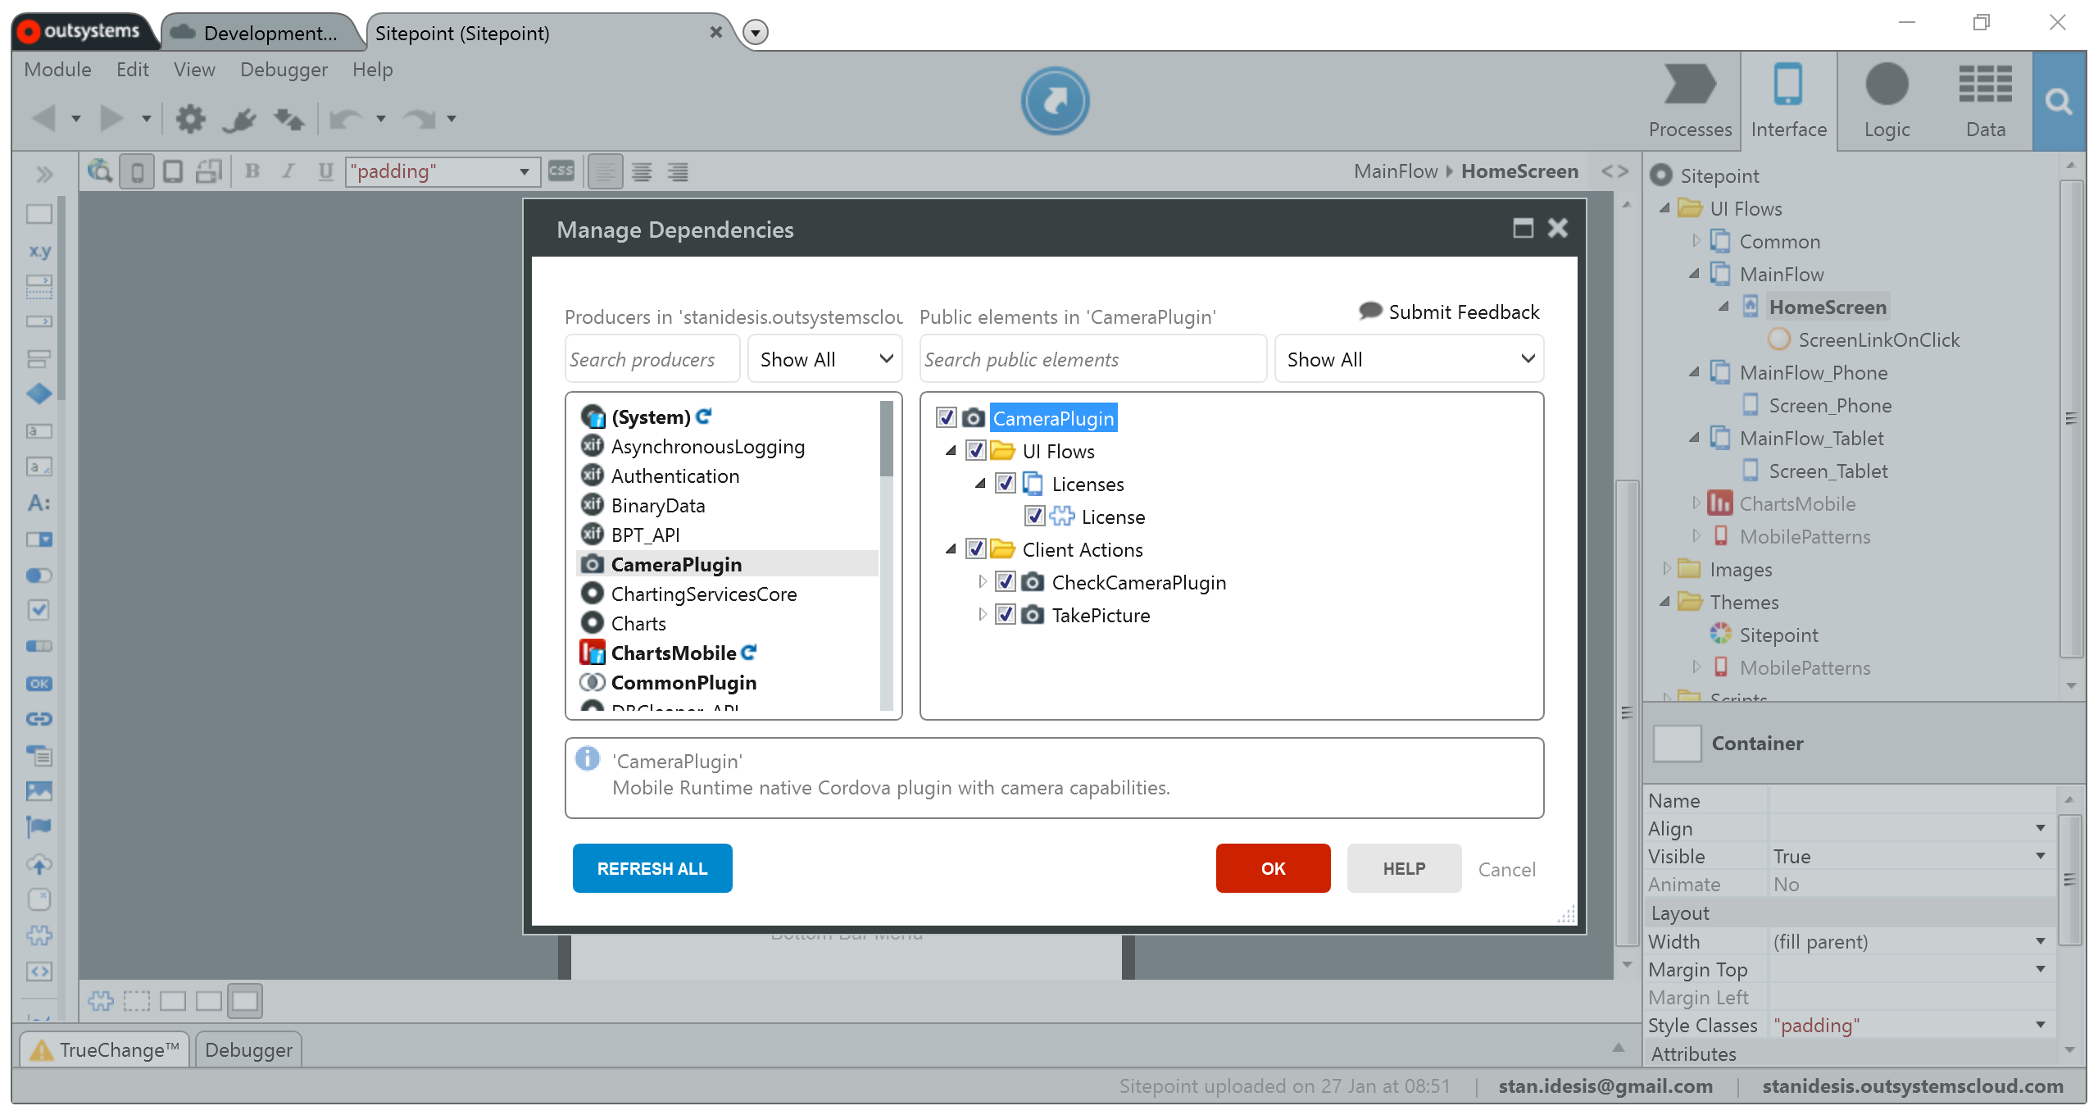
Task: Collapse the Client Actions folder
Action: click(951, 549)
